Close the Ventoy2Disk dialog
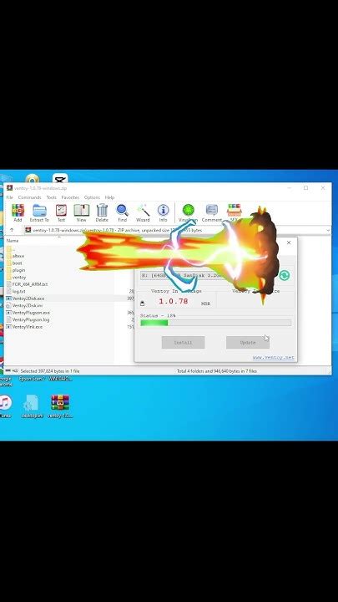Viewport: 338px width, 602px height. point(289,242)
